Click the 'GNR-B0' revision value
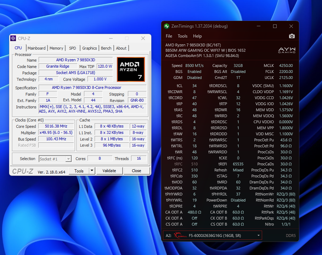The image size is (322, 255). (137, 100)
